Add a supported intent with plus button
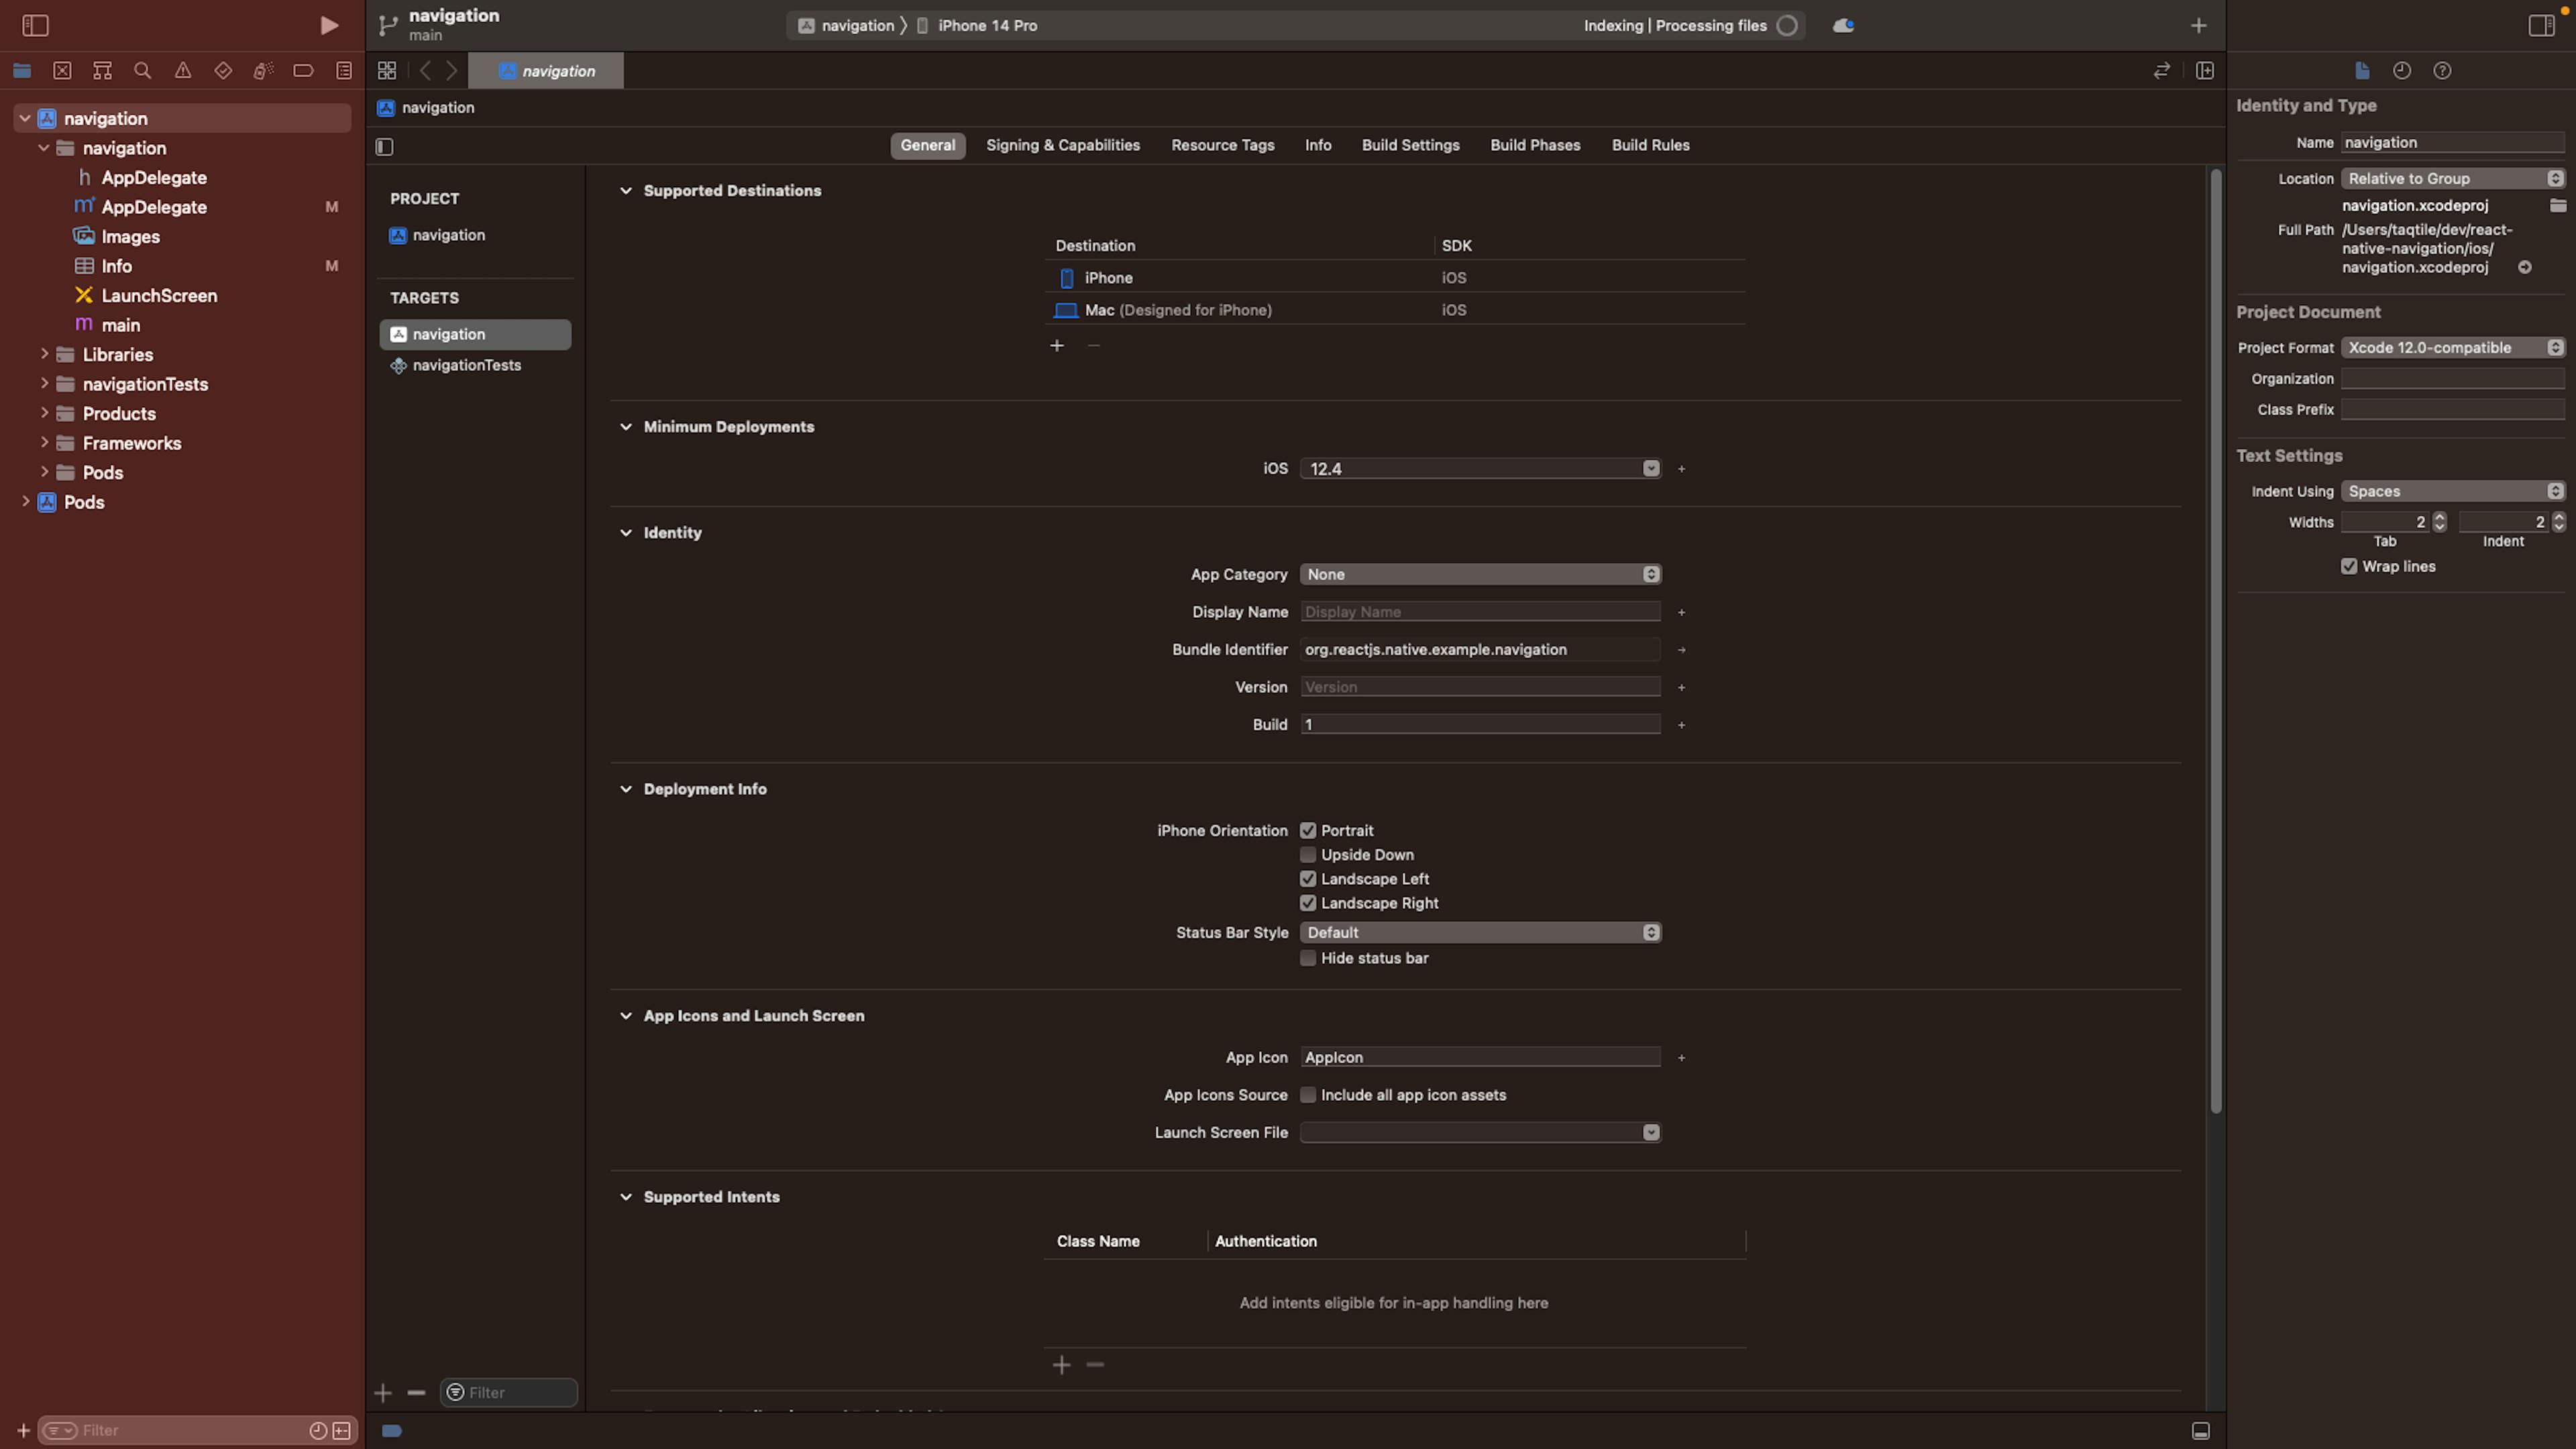 [x=1062, y=1365]
